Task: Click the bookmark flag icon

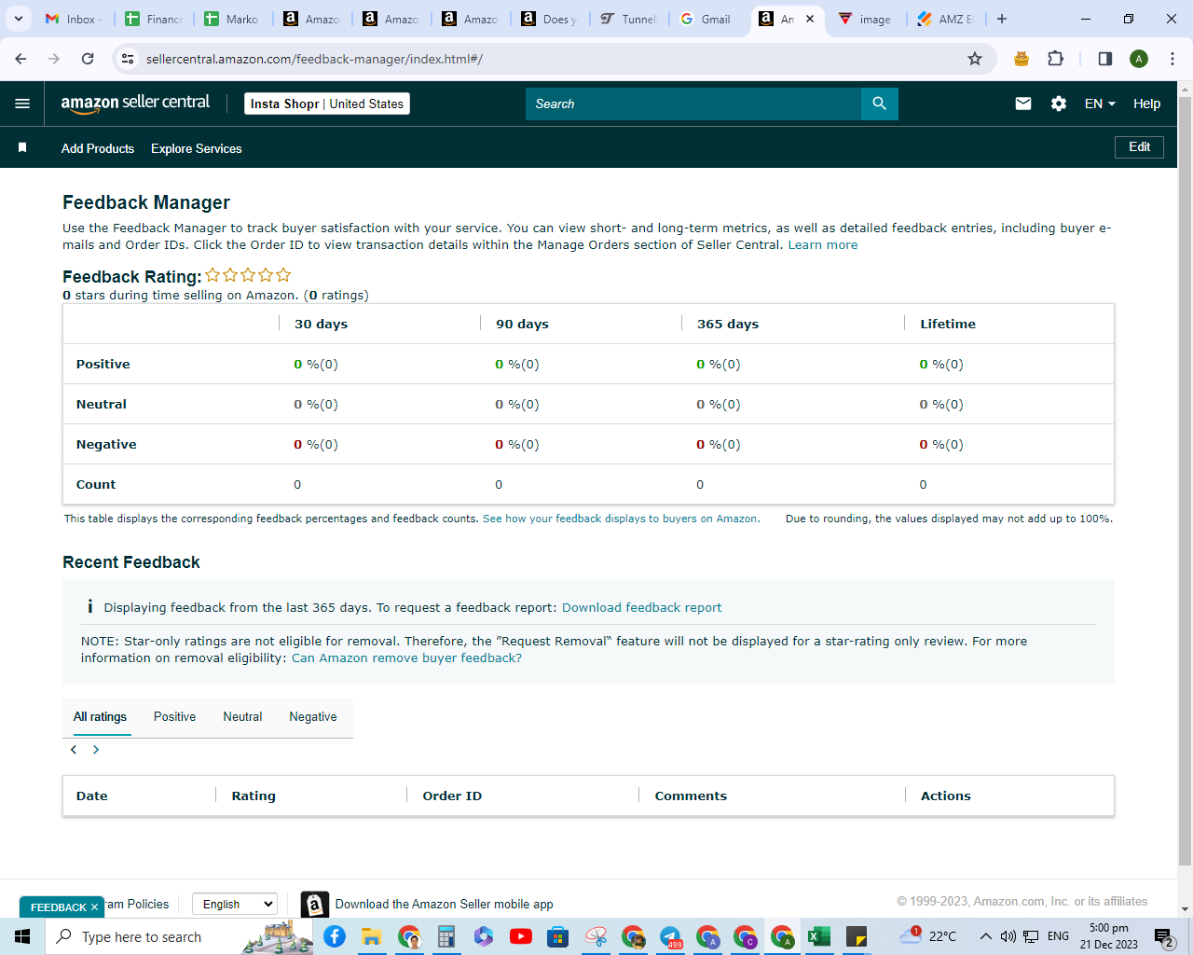Action: pyautogui.click(x=22, y=147)
